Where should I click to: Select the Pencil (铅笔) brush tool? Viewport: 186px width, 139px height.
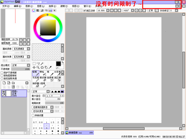36,73
